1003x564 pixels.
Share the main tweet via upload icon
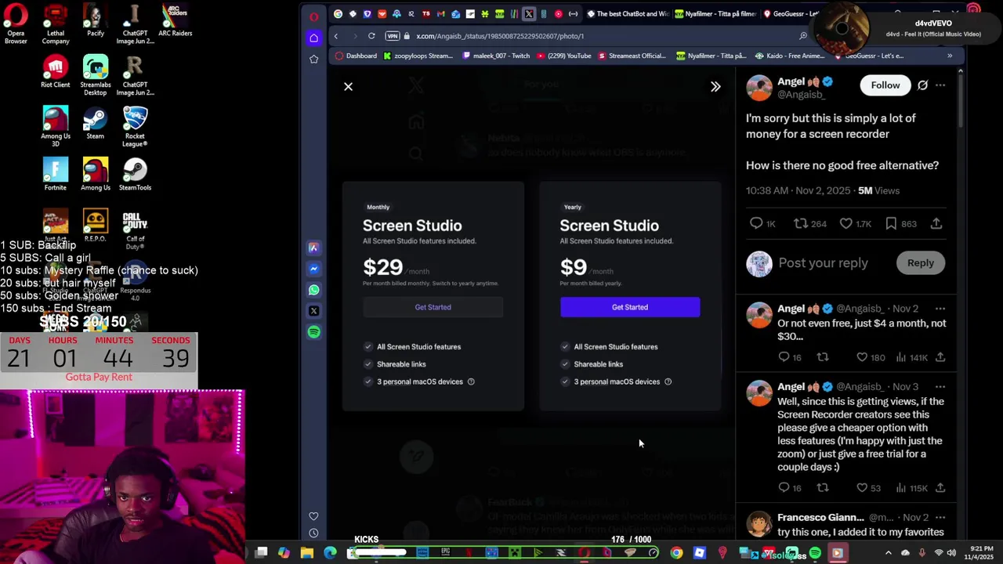click(x=936, y=223)
